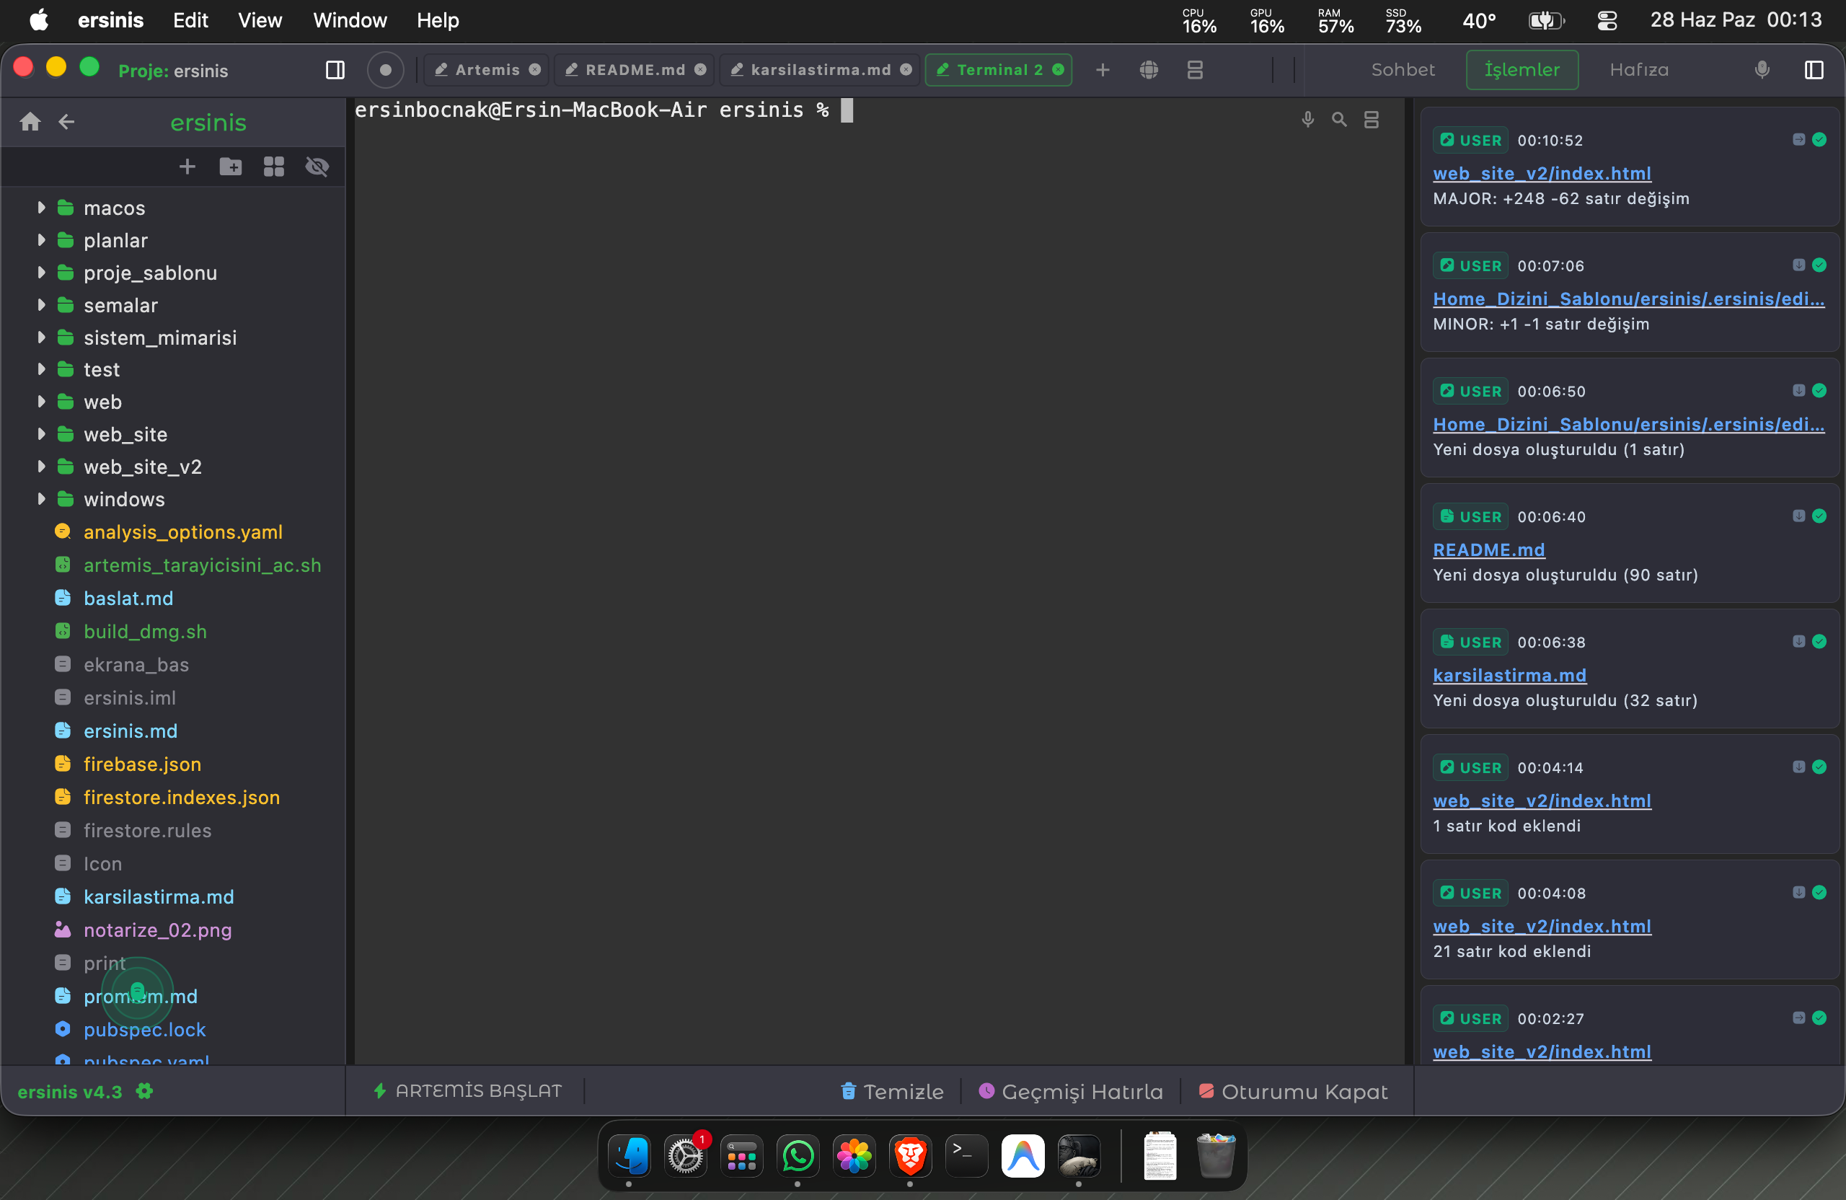Expand the web_site_v2 folder
The width and height of the screenshot is (1846, 1200).
[41, 466]
